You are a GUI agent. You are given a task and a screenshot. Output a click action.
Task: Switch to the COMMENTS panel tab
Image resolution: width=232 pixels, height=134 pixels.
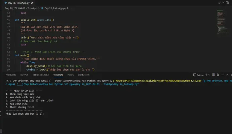click(84, 75)
